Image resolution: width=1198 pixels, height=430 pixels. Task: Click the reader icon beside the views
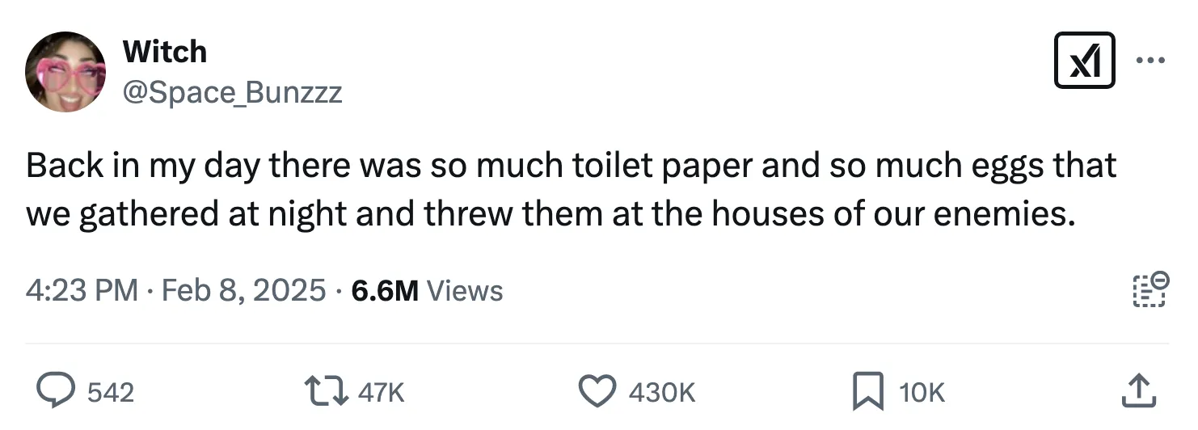(1149, 290)
